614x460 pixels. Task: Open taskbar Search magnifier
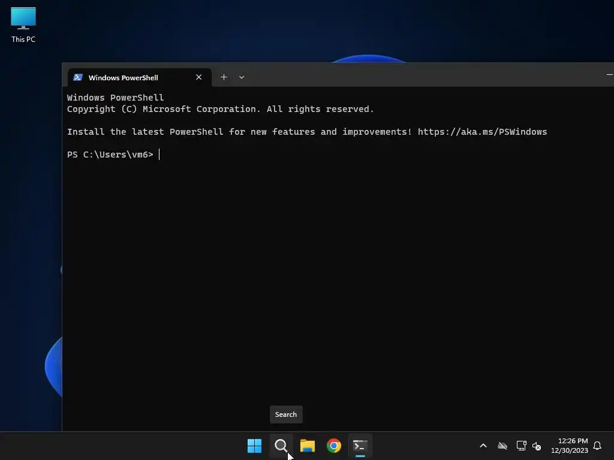tap(281, 446)
